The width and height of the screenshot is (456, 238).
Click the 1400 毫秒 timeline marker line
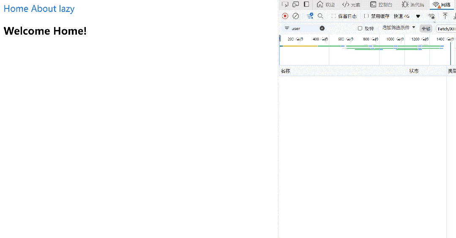point(451,54)
